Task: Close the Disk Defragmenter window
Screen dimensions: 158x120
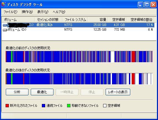Action: click(153, 5)
